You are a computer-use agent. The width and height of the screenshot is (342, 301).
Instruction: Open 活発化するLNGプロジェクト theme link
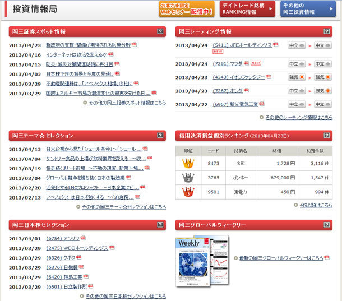(93, 188)
